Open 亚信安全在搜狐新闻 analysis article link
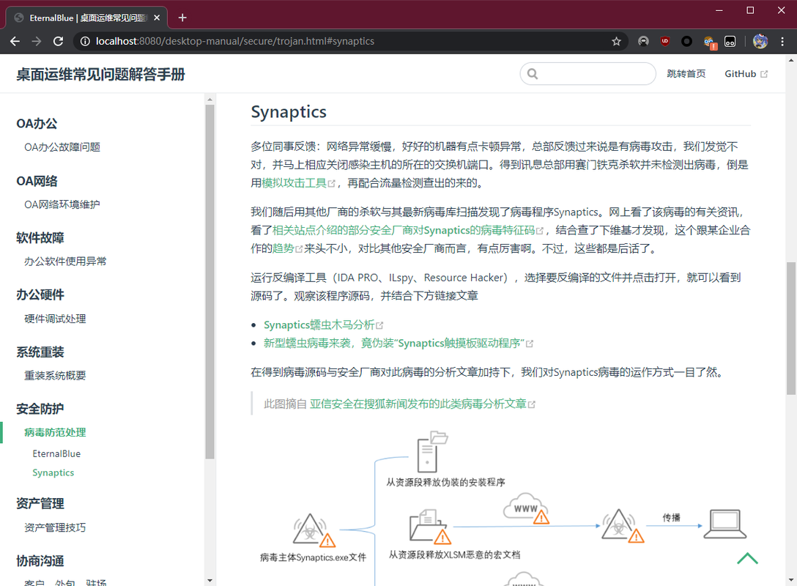The height and width of the screenshot is (586, 797). tap(423, 404)
